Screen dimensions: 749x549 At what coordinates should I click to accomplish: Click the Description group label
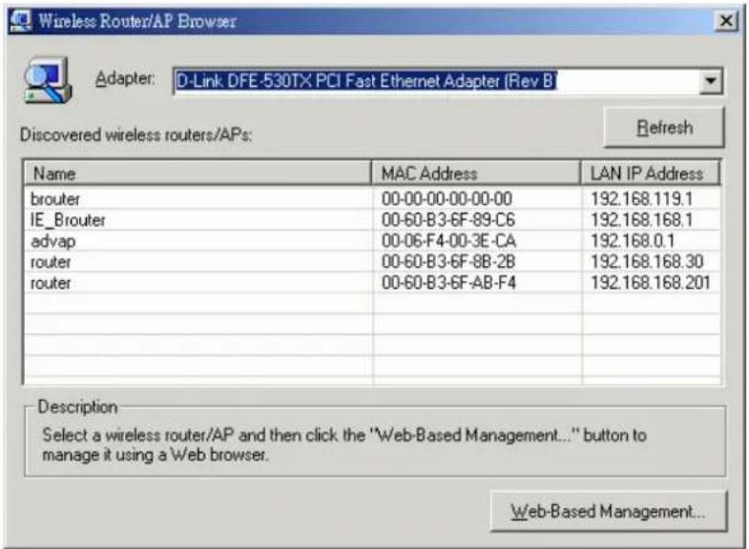pos(77,407)
